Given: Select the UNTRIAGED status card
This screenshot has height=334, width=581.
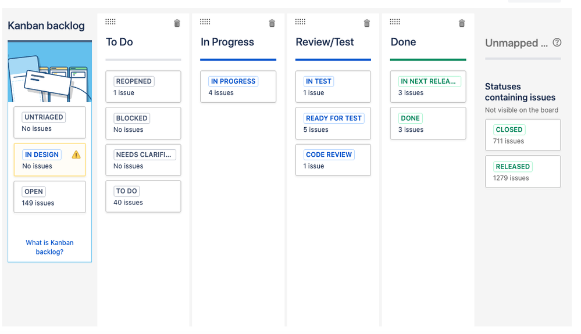Looking at the screenshot, I should tap(49, 123).
